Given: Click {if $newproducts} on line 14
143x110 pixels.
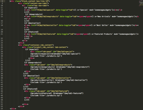Looking at the screenshot, I should point(34,14).
